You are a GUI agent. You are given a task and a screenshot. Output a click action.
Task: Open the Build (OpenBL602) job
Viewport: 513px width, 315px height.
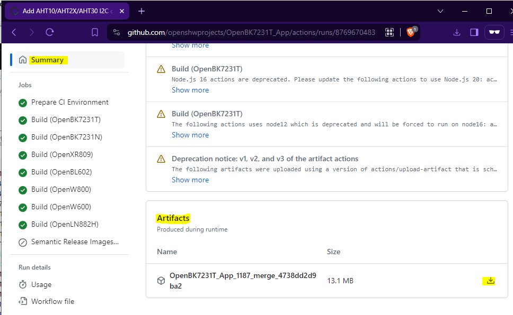point(61,172)
